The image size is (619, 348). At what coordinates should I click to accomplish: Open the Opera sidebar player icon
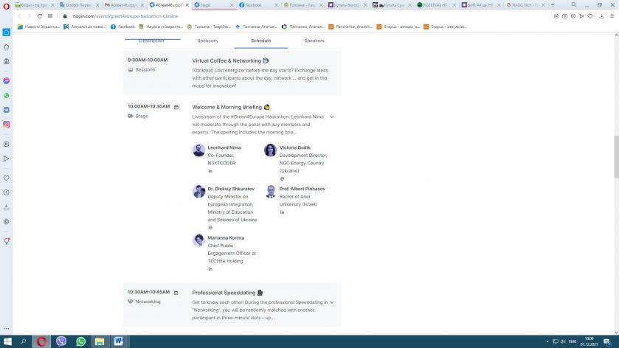(x=7, y=144)
